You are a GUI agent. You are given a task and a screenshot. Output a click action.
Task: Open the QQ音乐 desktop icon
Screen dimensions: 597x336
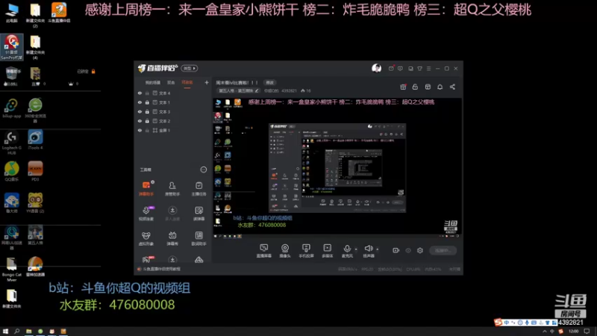(12, 171)
